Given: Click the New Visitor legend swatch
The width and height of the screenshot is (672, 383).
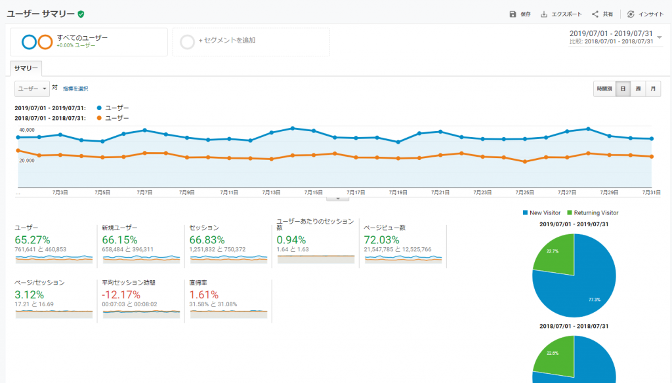Looking at the screenshot, I should coord(525,212).
